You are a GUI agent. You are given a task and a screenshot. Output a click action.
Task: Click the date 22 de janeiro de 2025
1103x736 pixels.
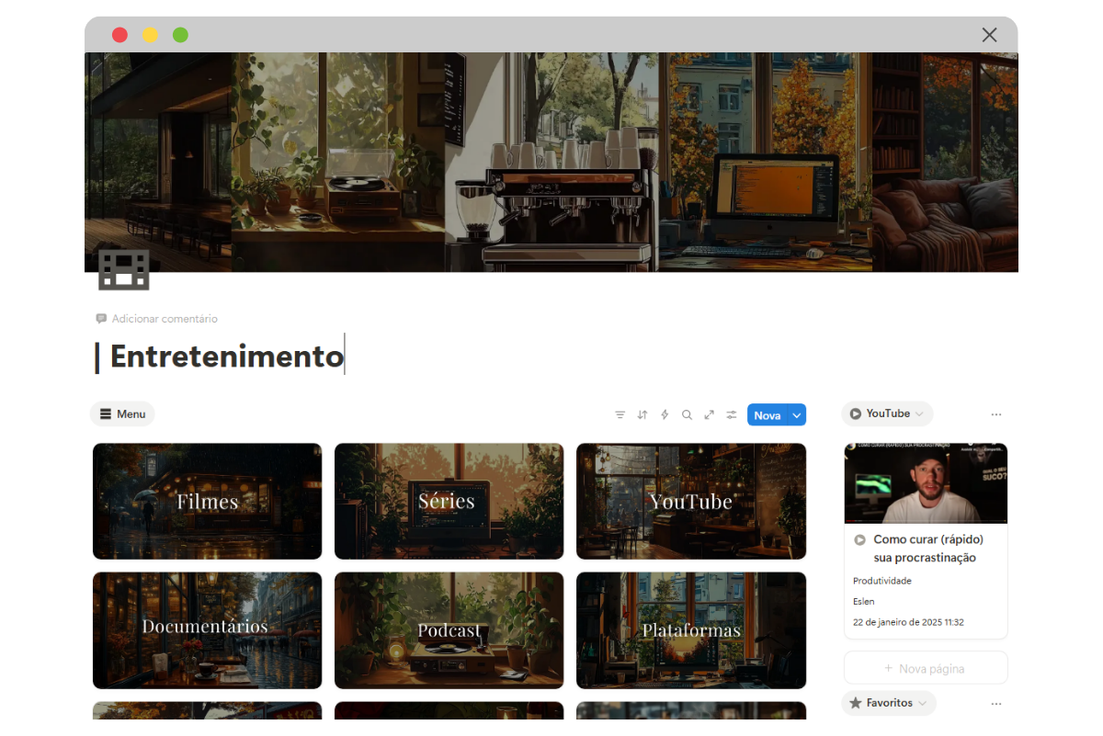point(908,622)
